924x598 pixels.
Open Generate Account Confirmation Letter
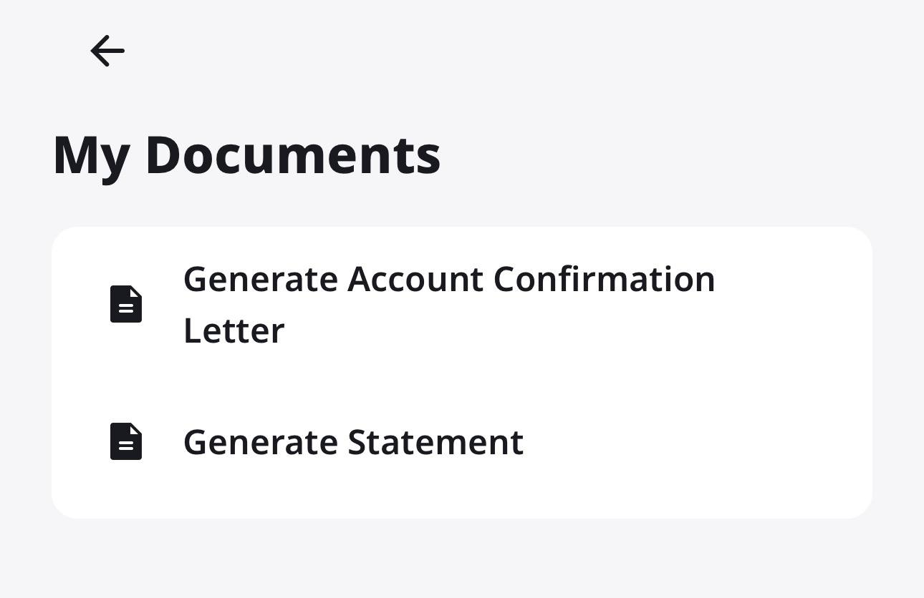click(448, 304)
